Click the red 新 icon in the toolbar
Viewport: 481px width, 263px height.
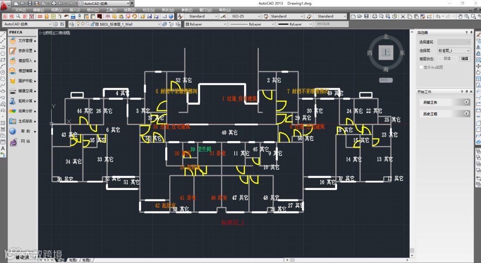click(x=25, y=16)
